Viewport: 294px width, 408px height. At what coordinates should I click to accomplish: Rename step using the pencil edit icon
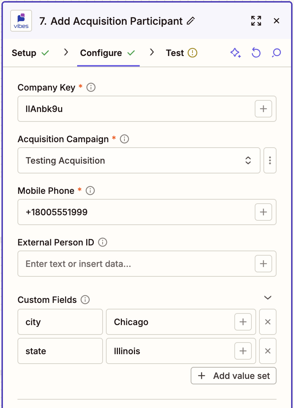click(191, 21)
